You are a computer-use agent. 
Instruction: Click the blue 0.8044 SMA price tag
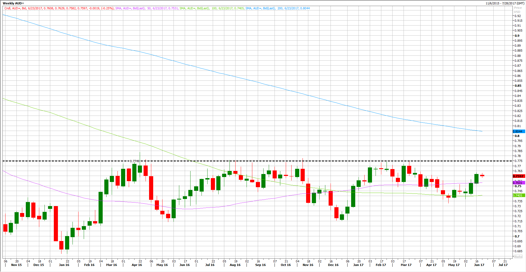pyautogui.click(x=518, y=131)
